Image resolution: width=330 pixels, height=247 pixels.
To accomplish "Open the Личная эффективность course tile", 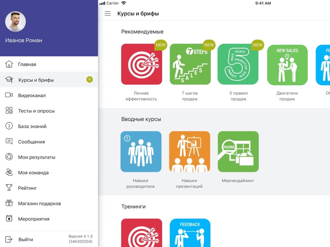I will click(x=142, y=64).
